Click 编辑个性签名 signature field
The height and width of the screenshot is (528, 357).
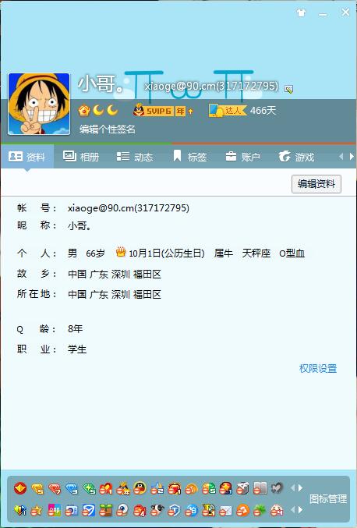tap(108, 129)
